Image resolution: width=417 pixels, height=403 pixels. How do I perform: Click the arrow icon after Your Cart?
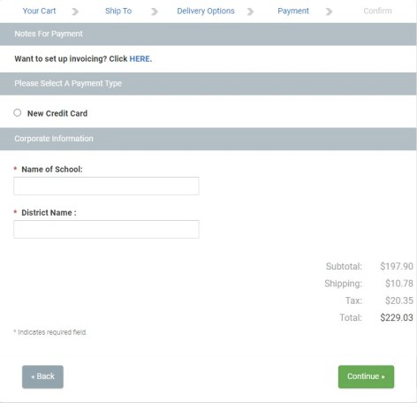pos(75,11)
